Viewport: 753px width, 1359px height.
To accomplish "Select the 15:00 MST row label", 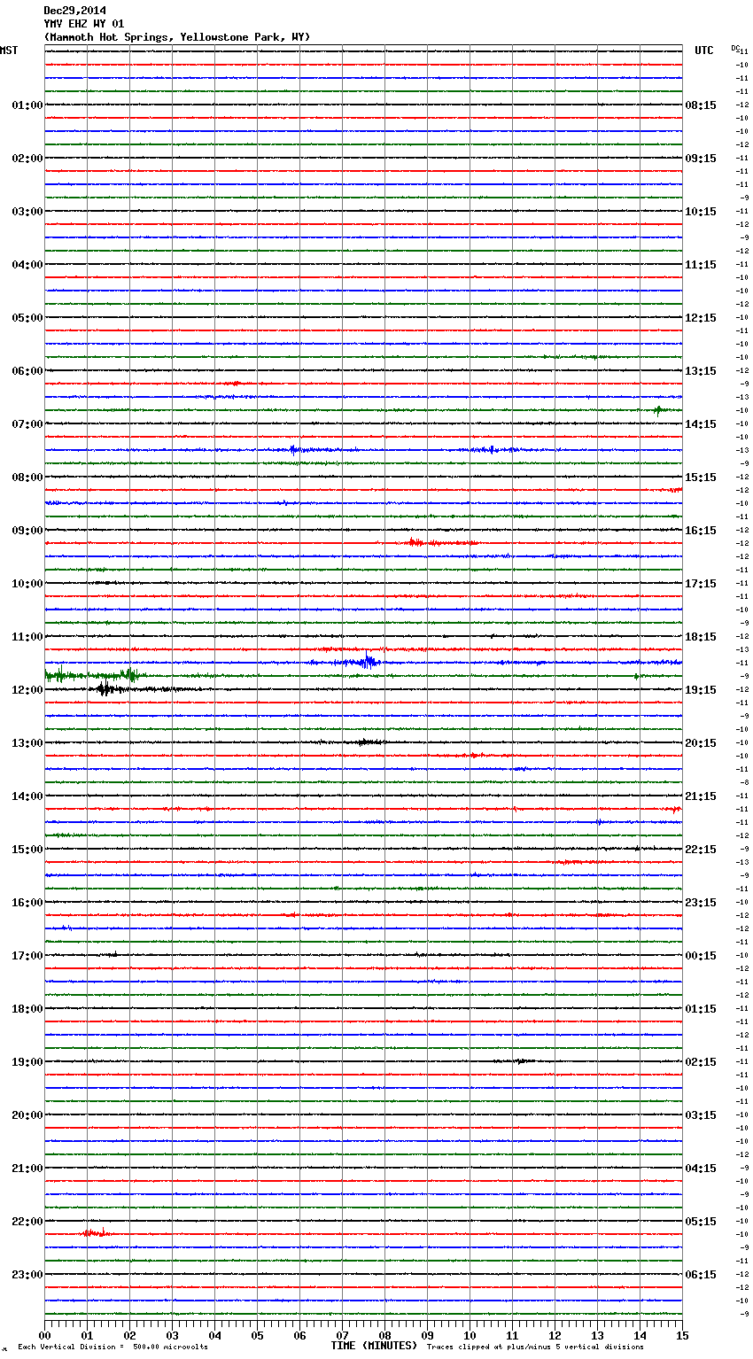I will point(27,850).
